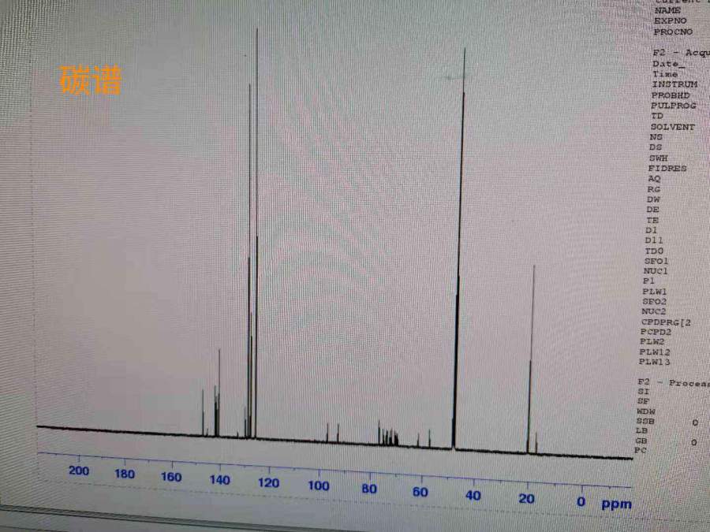Click the orange 碳谱 title label
Viewport: 710px width, 532px height.
[91, 80]
